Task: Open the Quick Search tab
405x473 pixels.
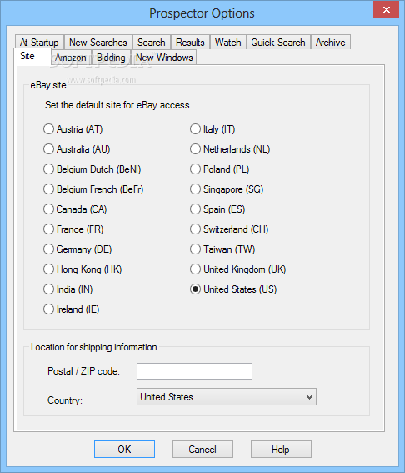Action: (x=278, y=43)
